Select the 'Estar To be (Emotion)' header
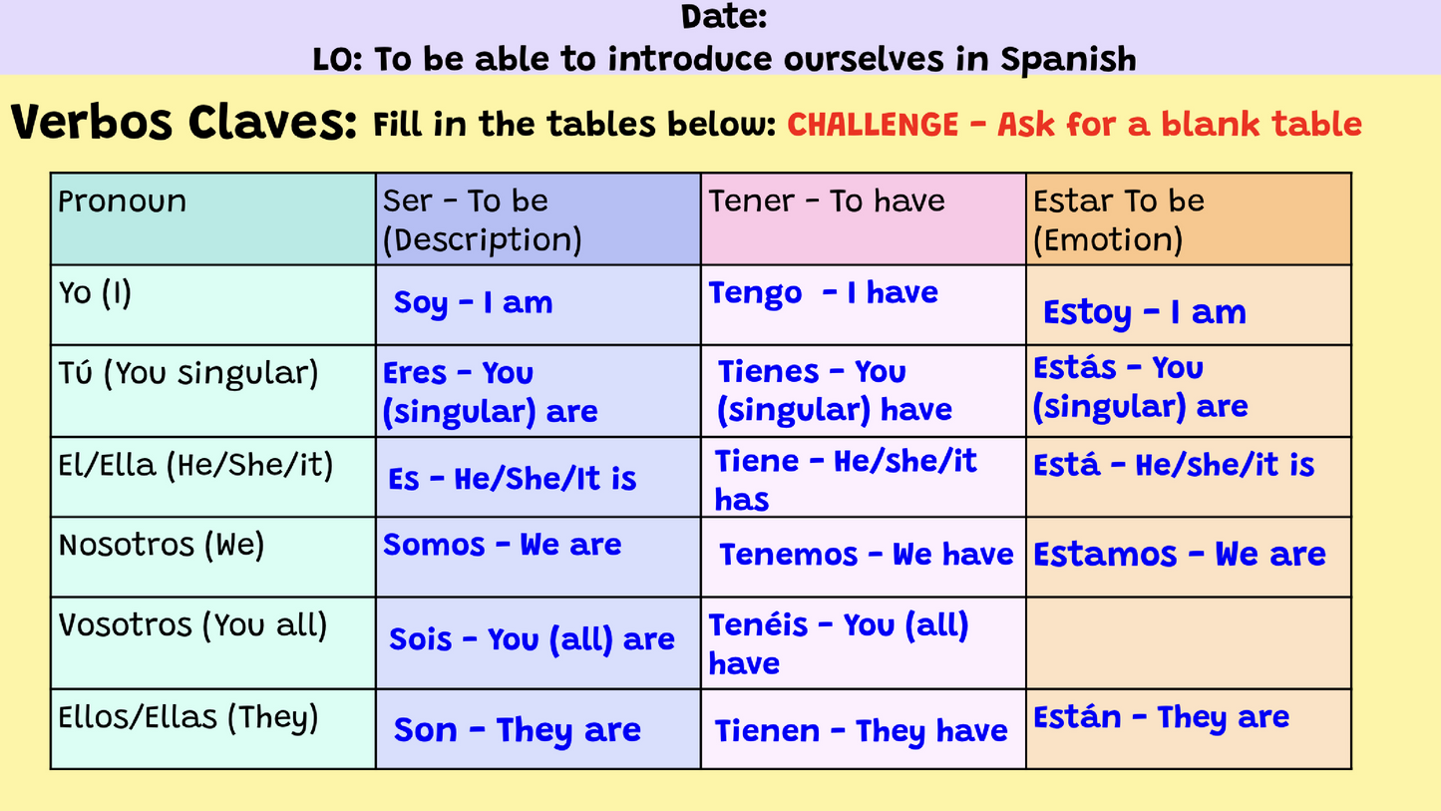 pyautogui.click(x=1189, y=218)
